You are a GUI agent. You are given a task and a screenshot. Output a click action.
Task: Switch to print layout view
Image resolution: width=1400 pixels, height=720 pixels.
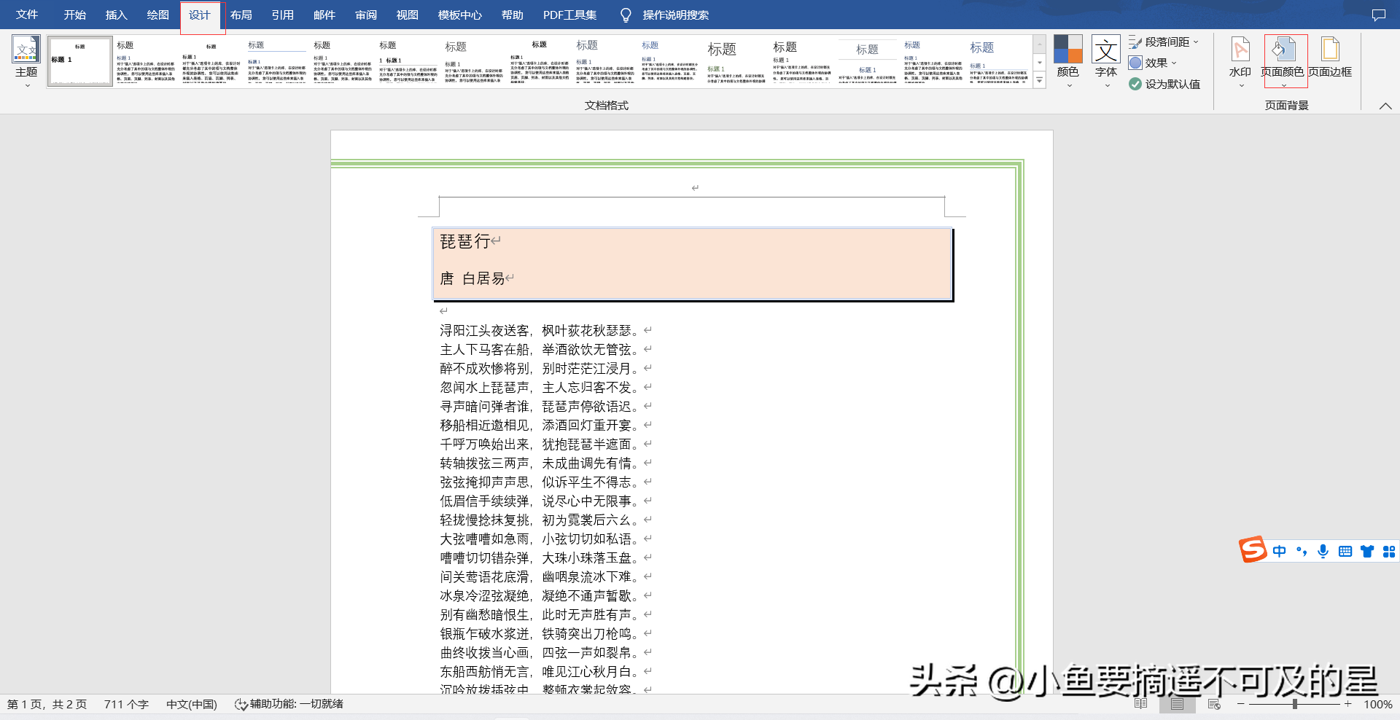coord(1177,704)
